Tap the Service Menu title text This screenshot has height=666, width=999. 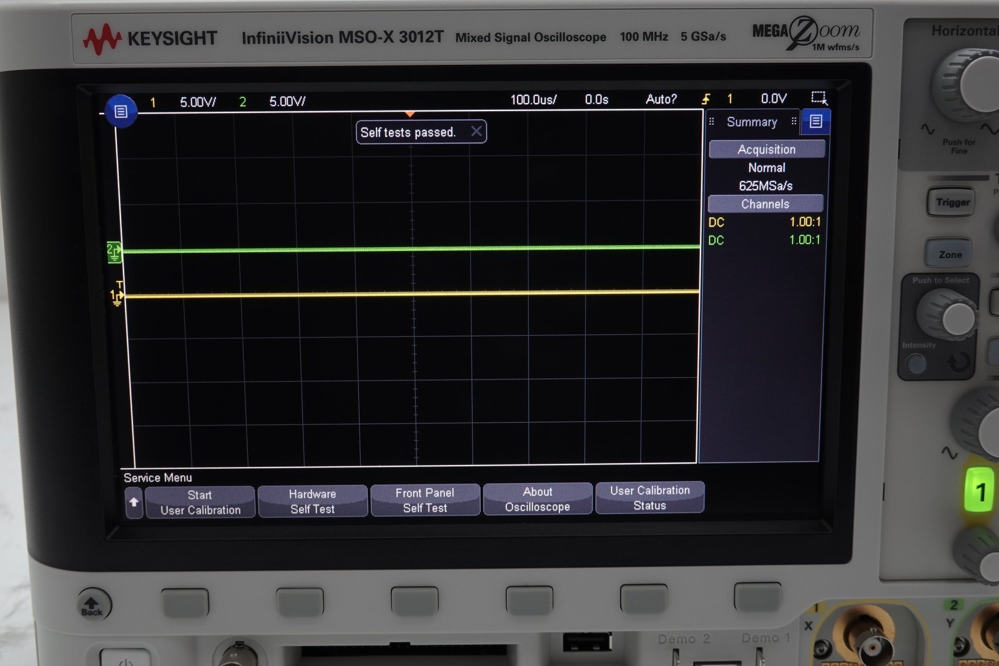(x=158, y=477)
